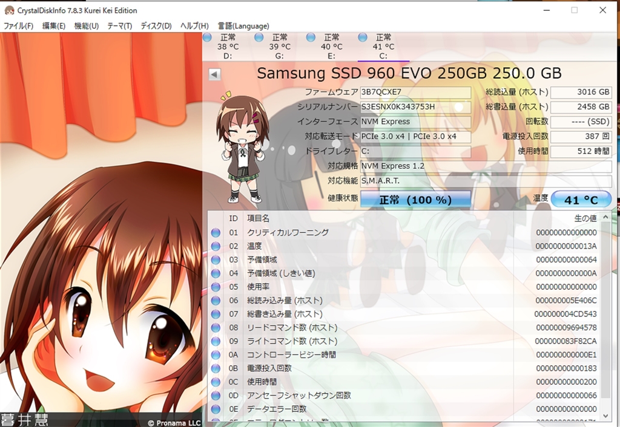Click status icon for 0B 電源投入回数 row
The image size is (620, 427).
[216, 368]
